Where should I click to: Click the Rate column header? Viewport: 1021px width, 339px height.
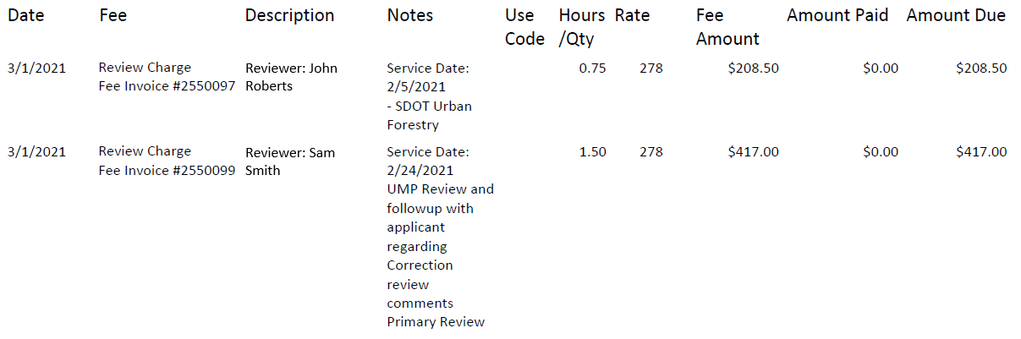point(632,16)
